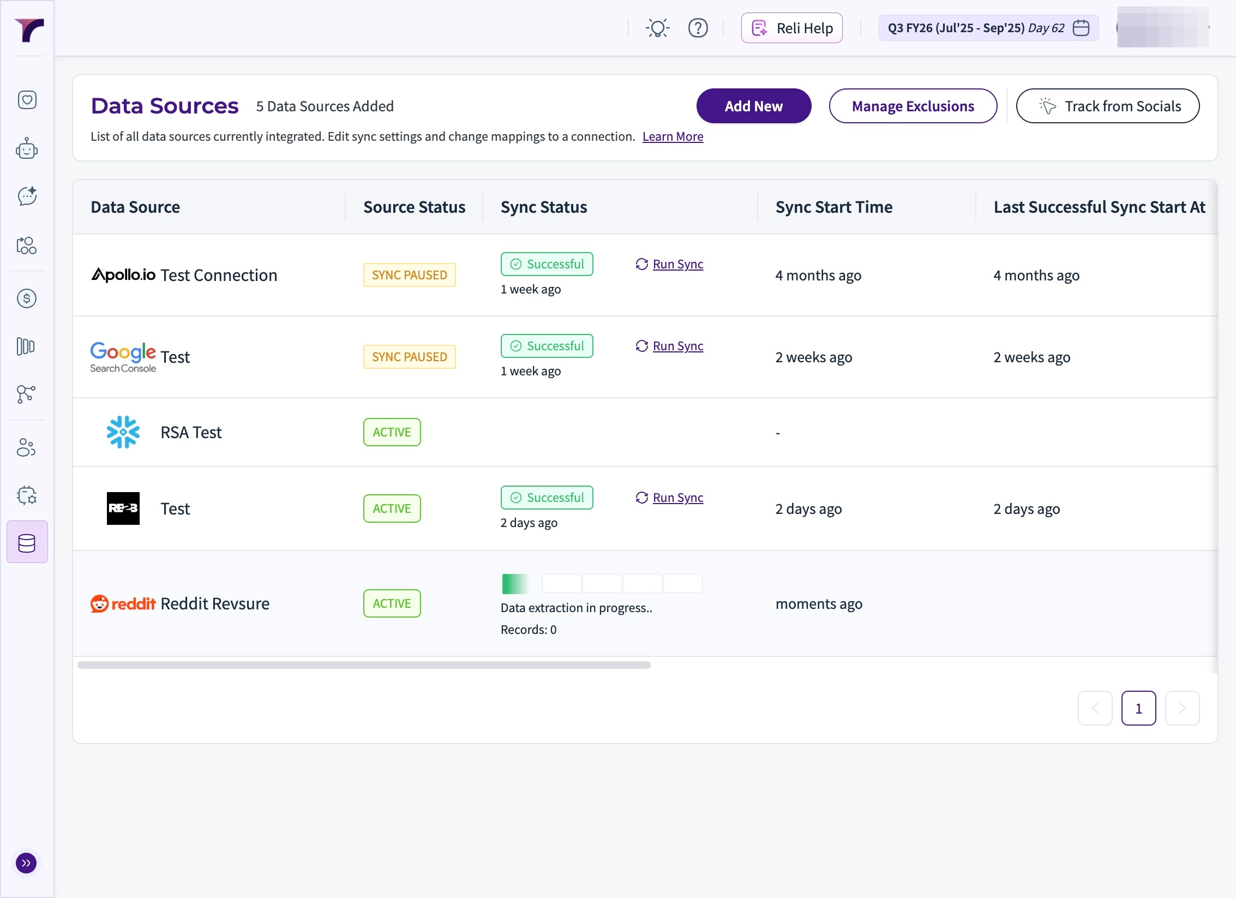Open the help question mark icon
The image size is (1236, 898).
(x=698, y=28)
